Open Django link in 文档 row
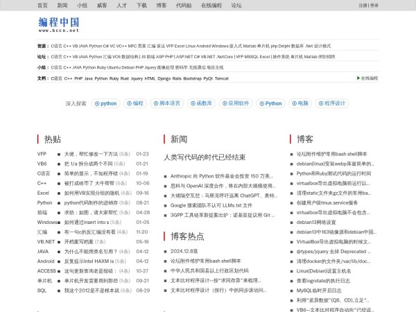Viewport: 416px width, 312px height. coord(164,78)
